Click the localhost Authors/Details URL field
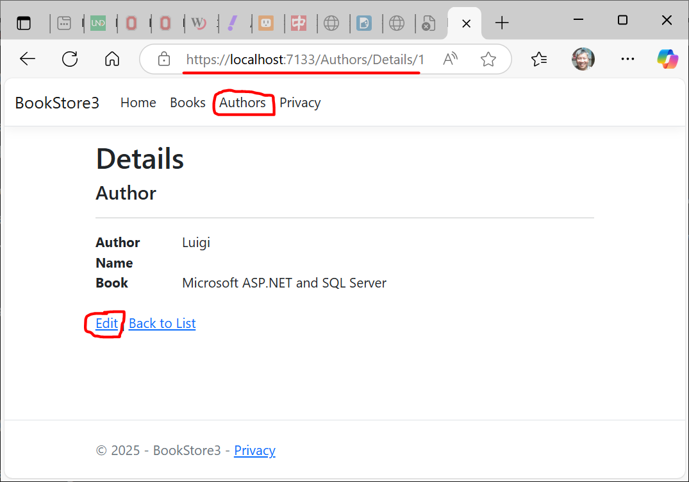 pyautogui.click(x=305, y=60)
